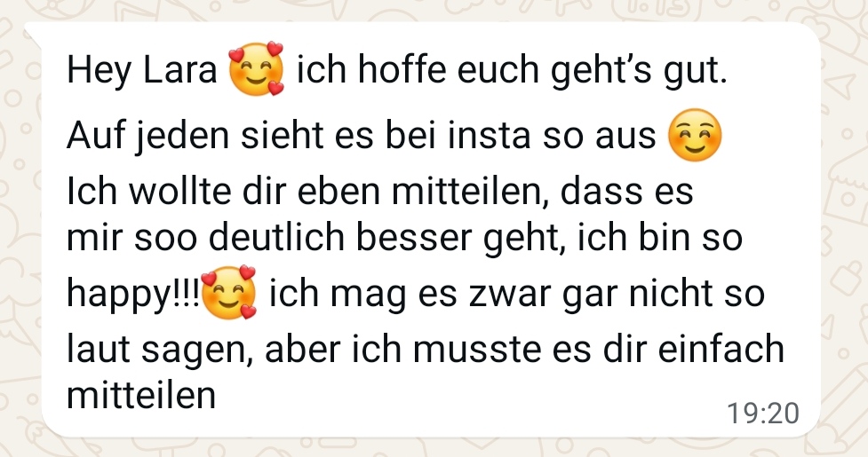
Task: Tap the hearts-face emoji after "happy!!!"
Action: [x=228, y=292]
